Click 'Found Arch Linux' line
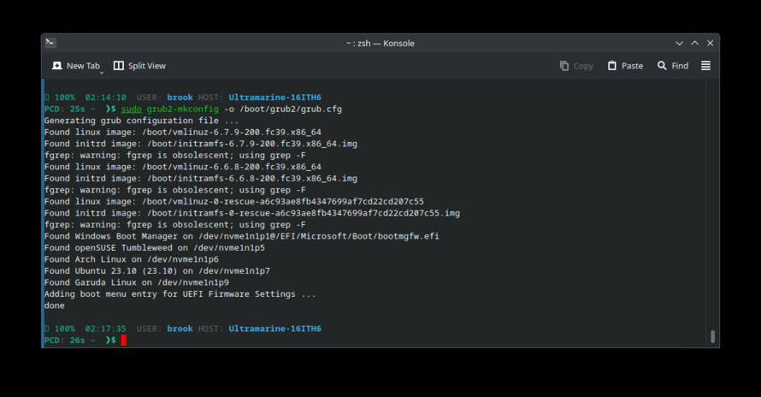Screen dimensions: 761x397 coord(131,259)
